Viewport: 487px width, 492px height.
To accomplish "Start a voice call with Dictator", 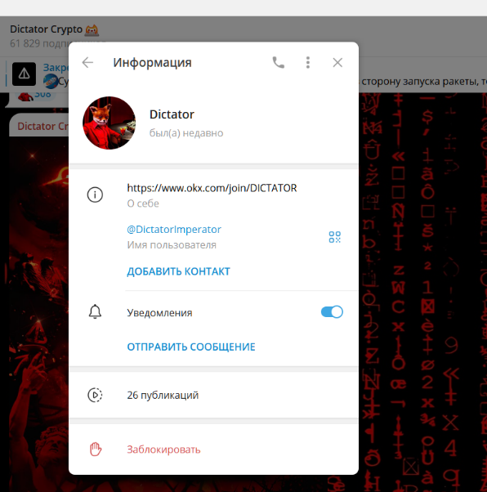I will [279, 63].
